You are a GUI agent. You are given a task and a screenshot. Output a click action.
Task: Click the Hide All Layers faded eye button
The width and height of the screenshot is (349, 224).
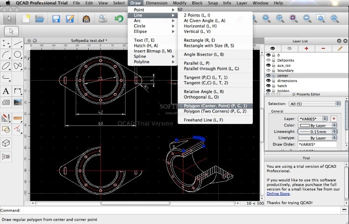tap(289, 48)
